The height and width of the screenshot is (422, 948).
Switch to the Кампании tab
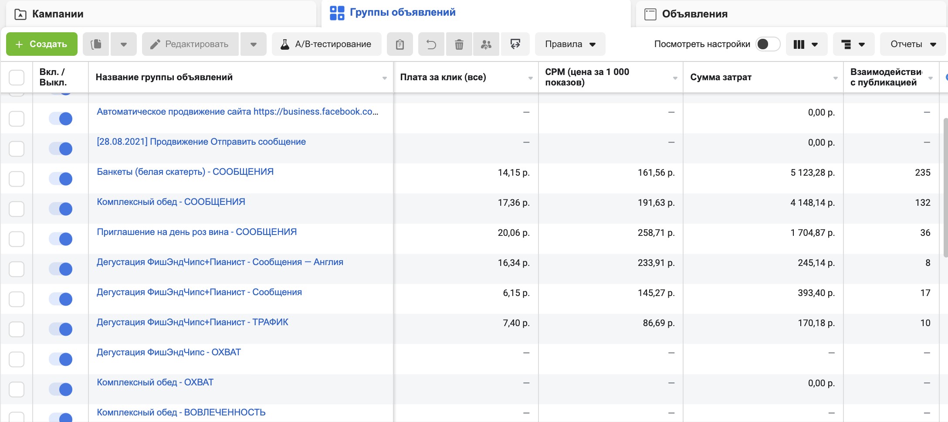(161, 14)
